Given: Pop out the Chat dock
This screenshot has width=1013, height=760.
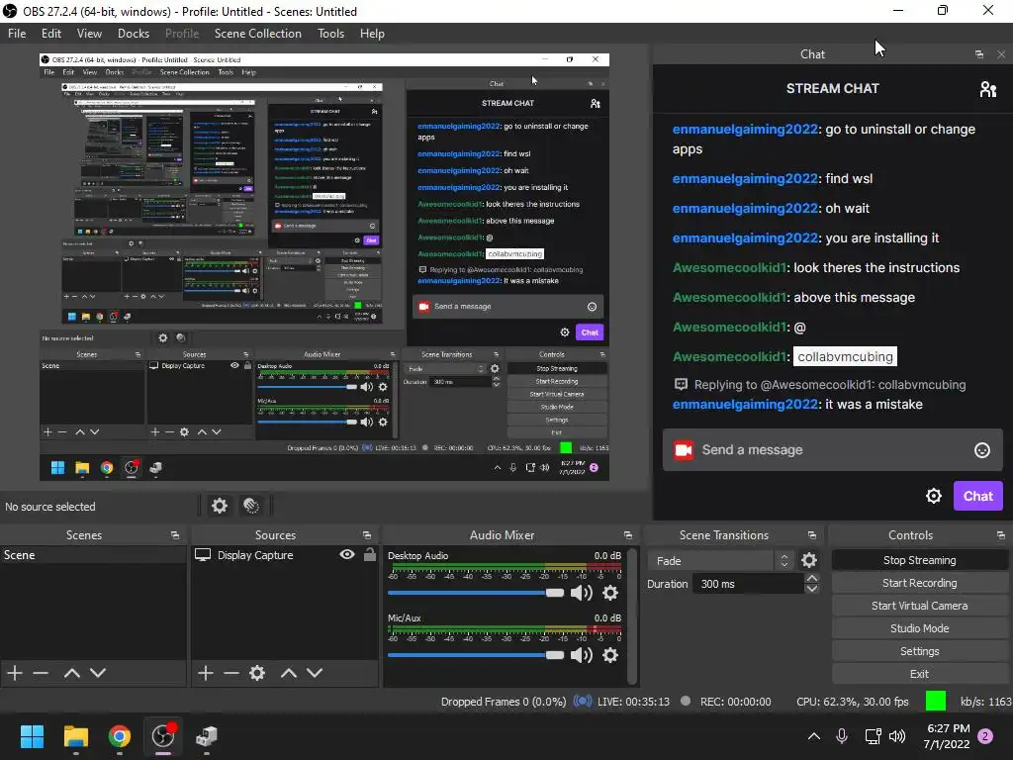Looking at the screenshot, I should [979, 54].
